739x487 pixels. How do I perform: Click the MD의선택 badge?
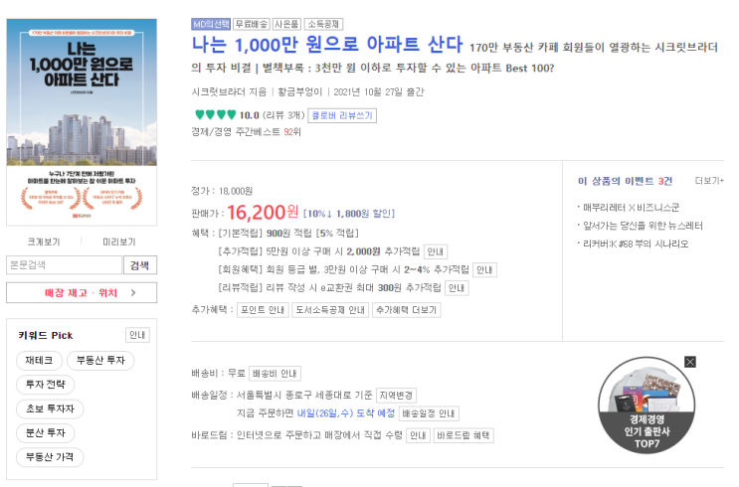(211, 24)
